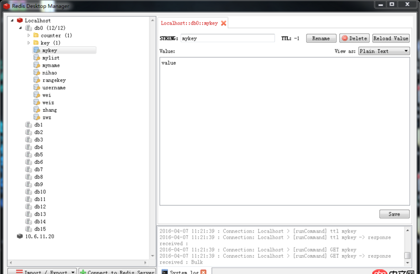Select the db10 database

tap(40, 192)
